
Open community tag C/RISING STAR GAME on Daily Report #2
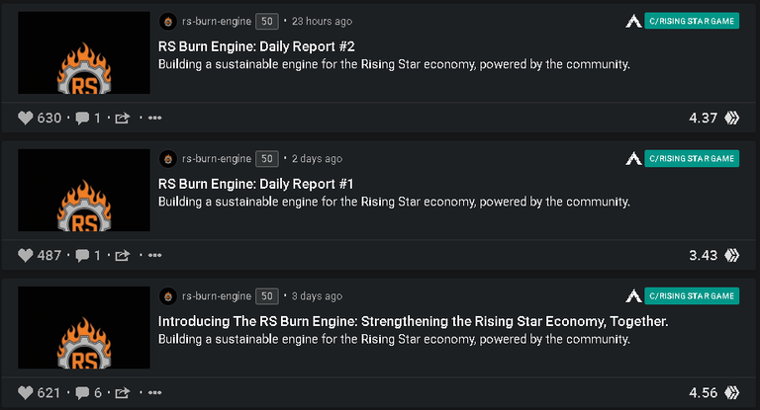[x=692, y=21]
